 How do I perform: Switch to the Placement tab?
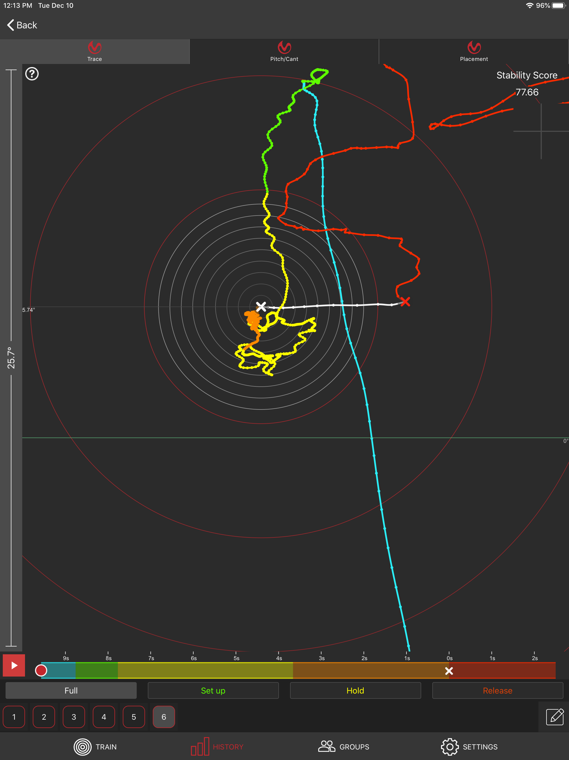(474, 51)
